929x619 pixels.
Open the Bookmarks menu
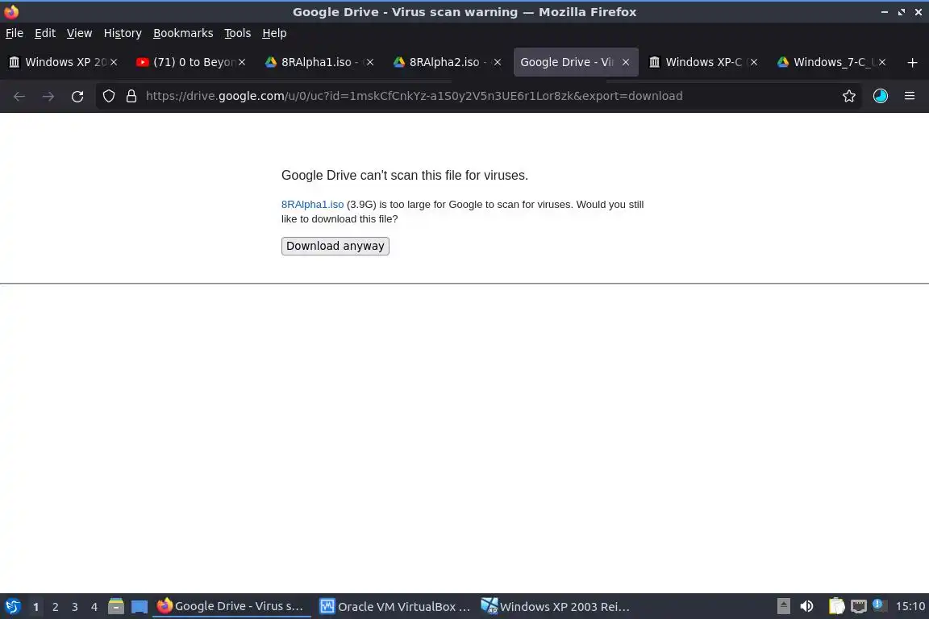183,33
